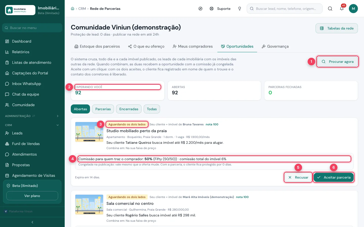Open the compass icon in top bar

point(200,9)
